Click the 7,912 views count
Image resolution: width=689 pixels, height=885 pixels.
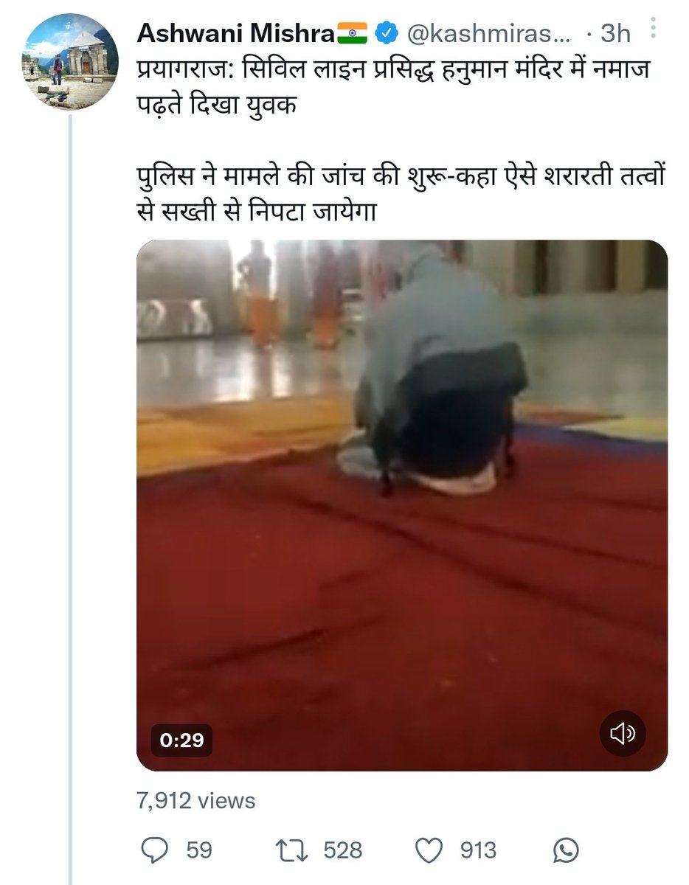point(196,801)
